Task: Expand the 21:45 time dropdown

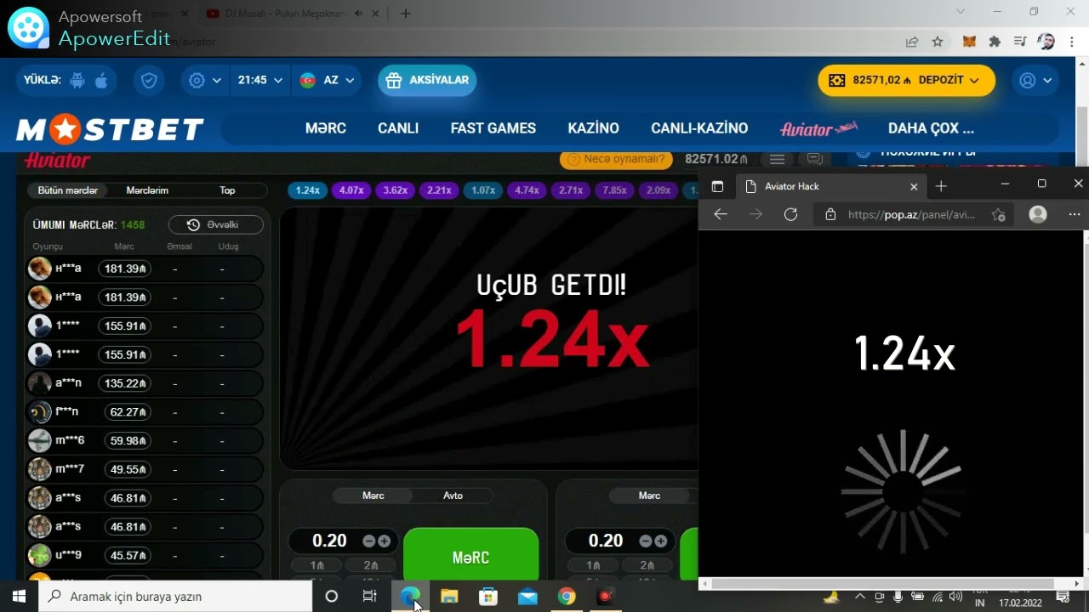Action: point(260,80)
